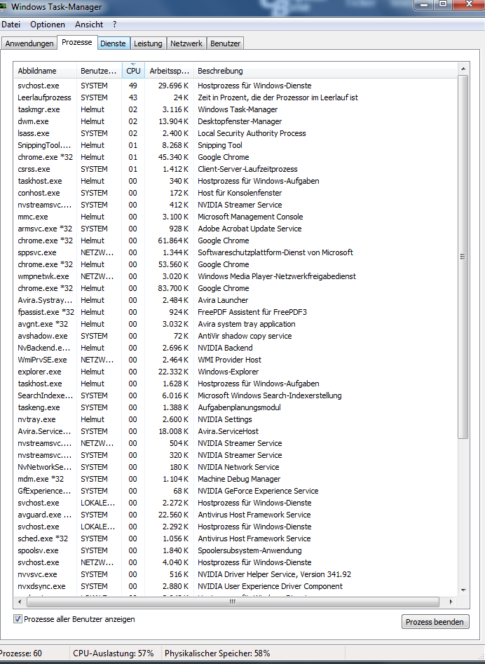485x664 pixels.
Task: Select the sppsvc.exe process
Action: 235,252
